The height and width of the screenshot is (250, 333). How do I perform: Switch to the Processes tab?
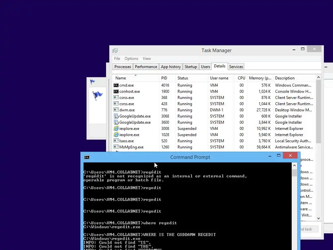[123, 67]
